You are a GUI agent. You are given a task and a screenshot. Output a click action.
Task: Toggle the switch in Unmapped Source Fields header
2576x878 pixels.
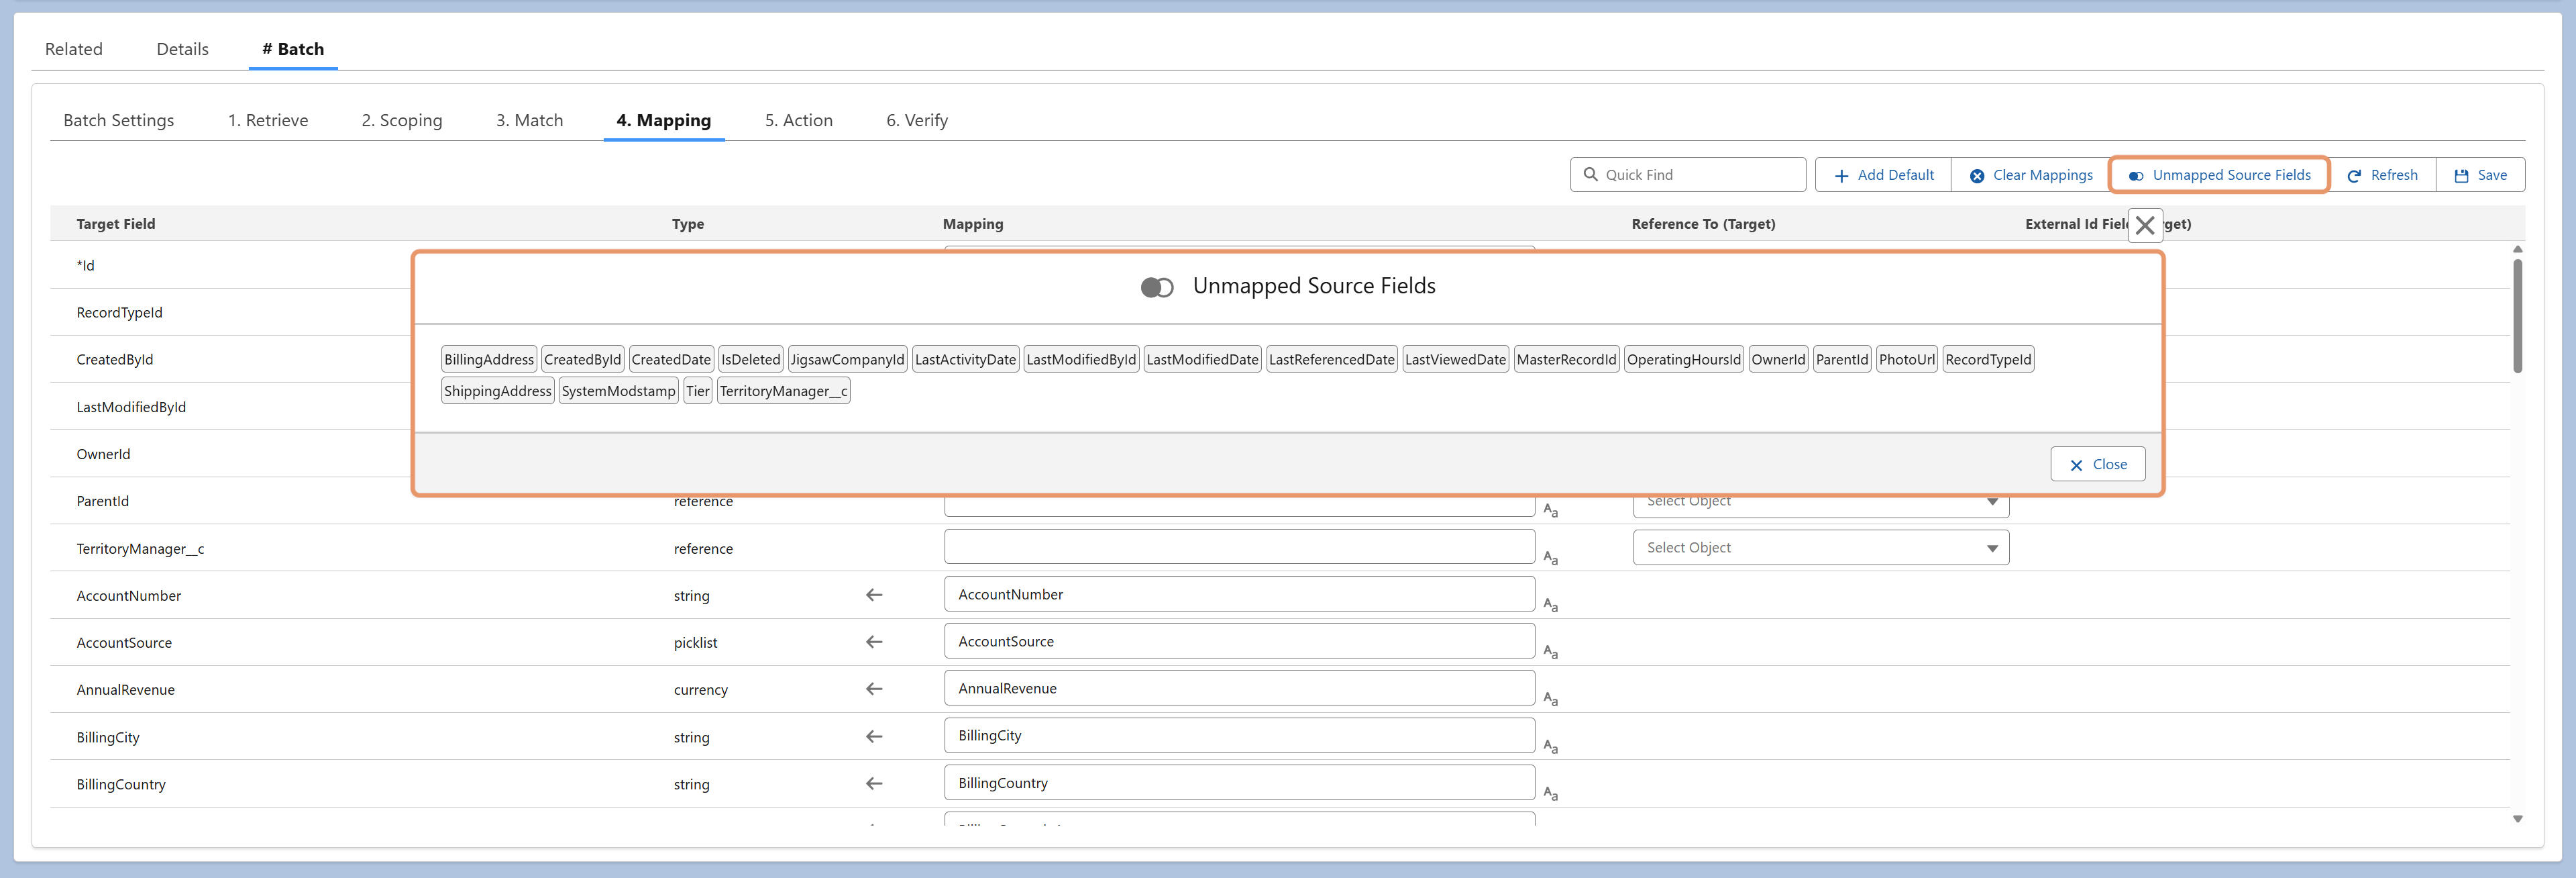pyautogui.click(x=1157, y=287)
